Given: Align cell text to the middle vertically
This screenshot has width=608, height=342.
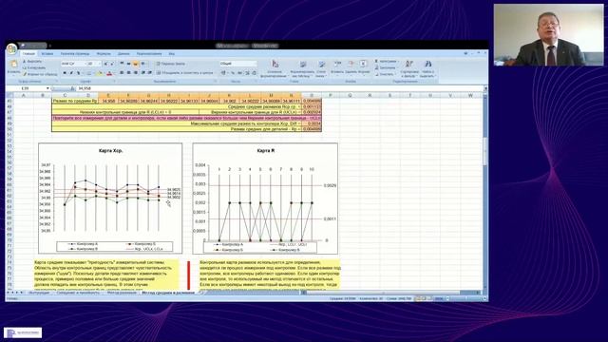Looking at the screenshot, I should pos(128,64).
